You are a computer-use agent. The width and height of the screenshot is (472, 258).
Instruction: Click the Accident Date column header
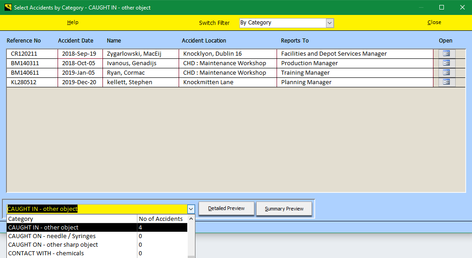point(76,41)
